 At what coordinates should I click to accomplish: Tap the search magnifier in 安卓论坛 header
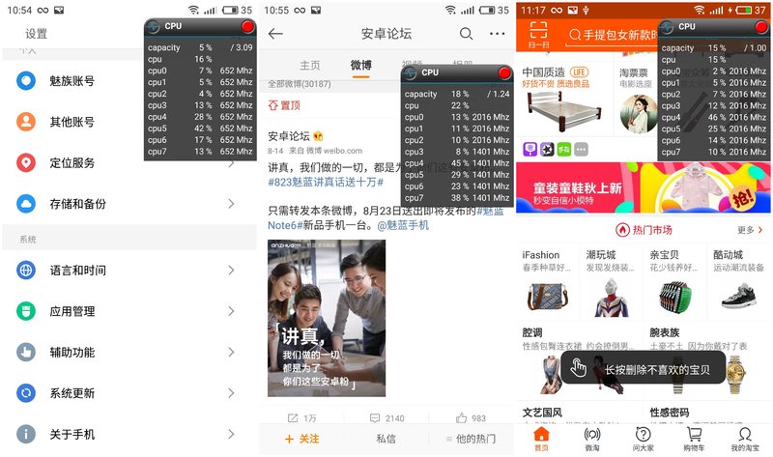coord(466,34)
